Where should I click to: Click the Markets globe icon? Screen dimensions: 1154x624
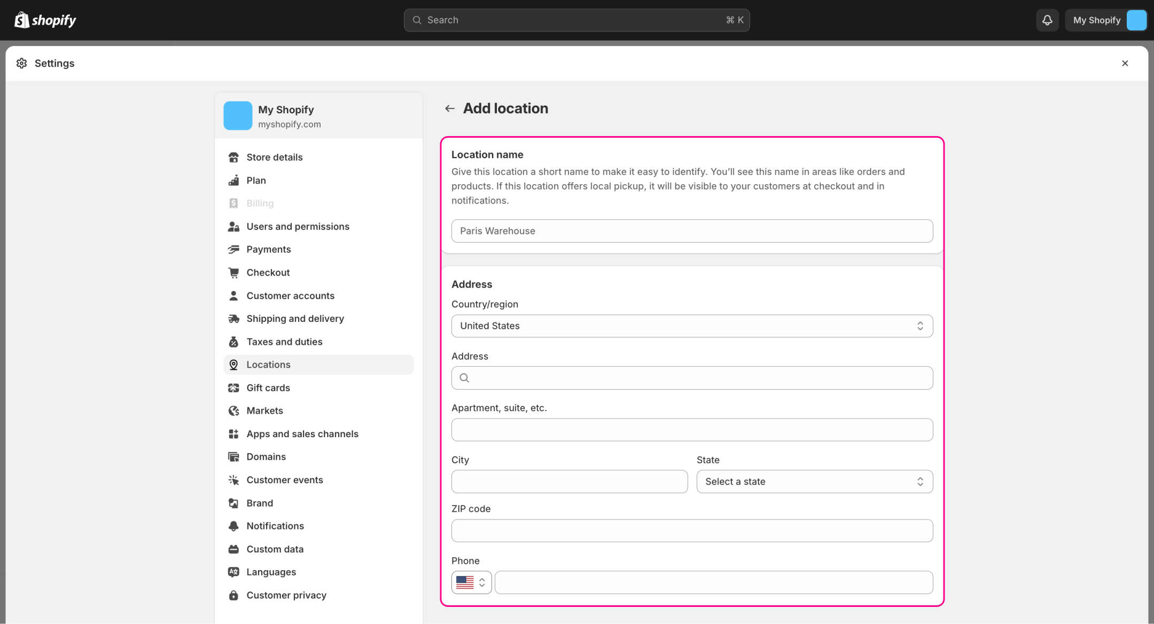click(x=233, y=410)
